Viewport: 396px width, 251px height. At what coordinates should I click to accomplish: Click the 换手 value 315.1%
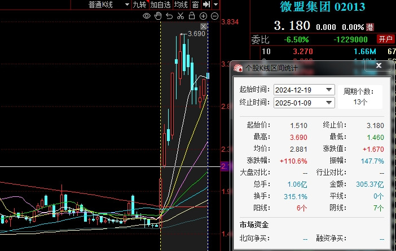point(296,196)
